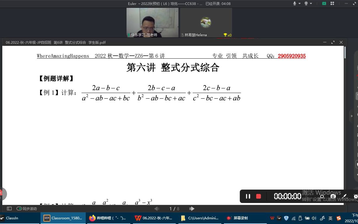Open the volume icon in system tray
The height and width of the screenshot is (224, 358).
[x=314, y=218]
